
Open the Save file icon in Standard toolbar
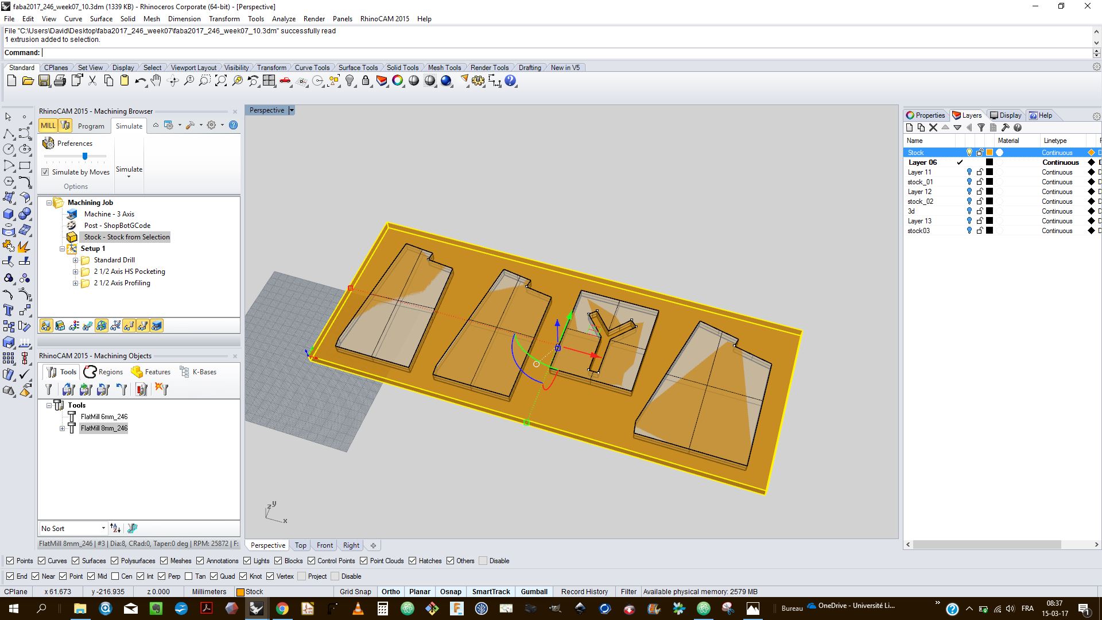tap(44, 81)
